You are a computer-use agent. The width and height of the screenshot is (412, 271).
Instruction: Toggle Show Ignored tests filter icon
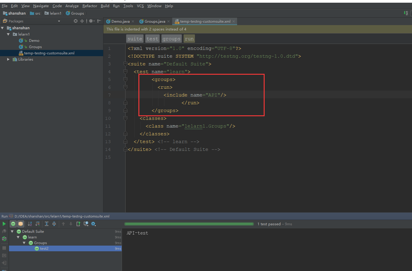21,224
